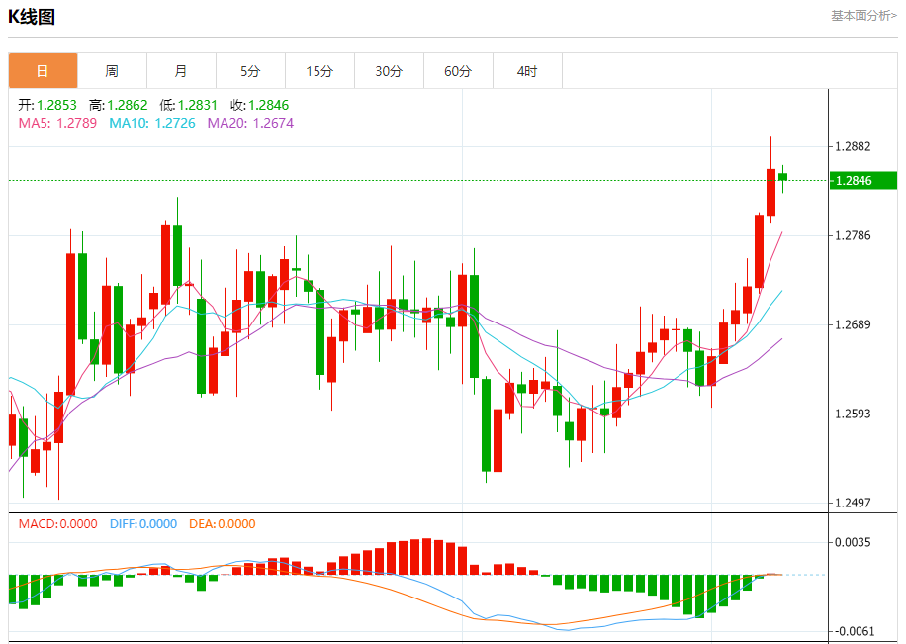Screen dimensions: 906x644
Task: Click the DIFF value label
Action: 143,523
